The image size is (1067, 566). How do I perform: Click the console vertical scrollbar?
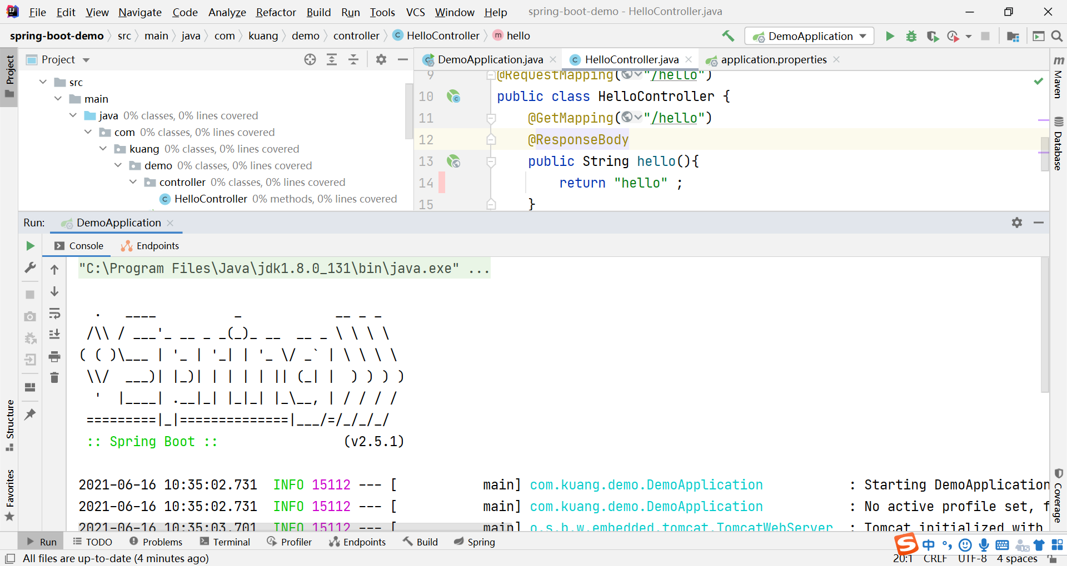pos(1045,325)
